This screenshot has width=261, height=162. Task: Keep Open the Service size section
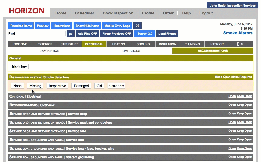[x=244, y=131]
